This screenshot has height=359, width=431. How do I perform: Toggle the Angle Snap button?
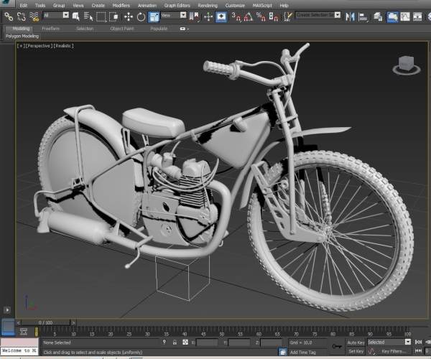click(x=249, y=17)
